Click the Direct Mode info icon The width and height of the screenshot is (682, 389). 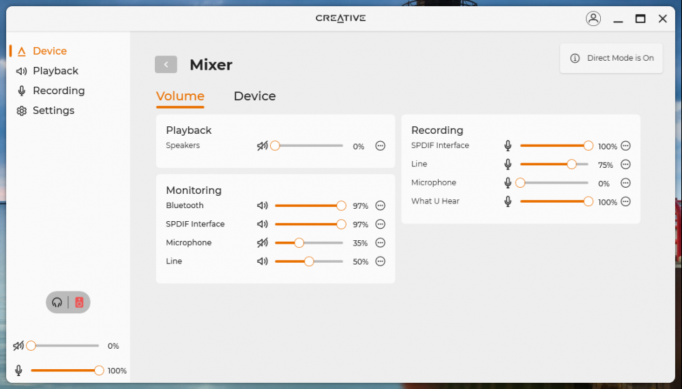click(575, 58)
